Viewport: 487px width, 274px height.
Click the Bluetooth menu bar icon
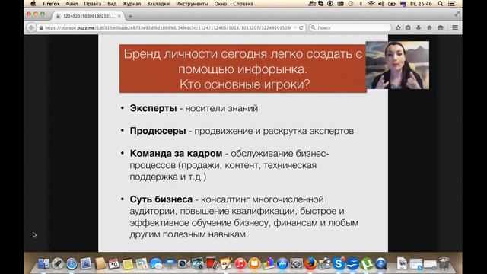[x=361, y=4]
